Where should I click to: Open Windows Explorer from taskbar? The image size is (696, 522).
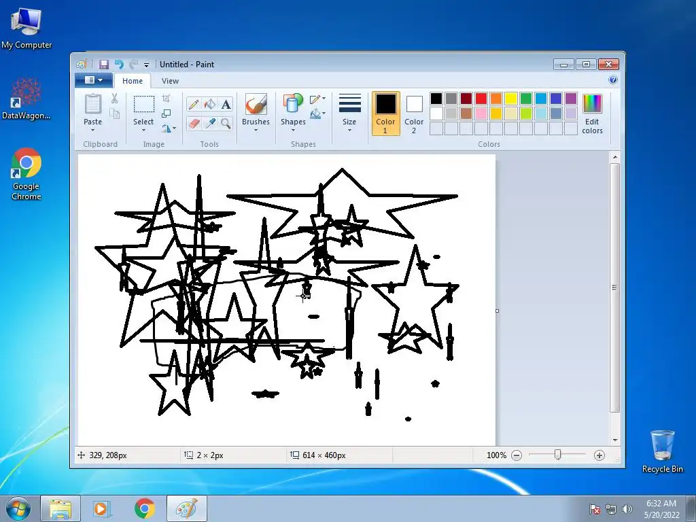point(60,508)
